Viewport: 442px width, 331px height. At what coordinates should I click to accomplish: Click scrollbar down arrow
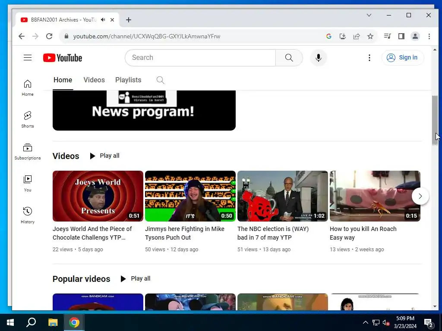click(x=435, y=306)
